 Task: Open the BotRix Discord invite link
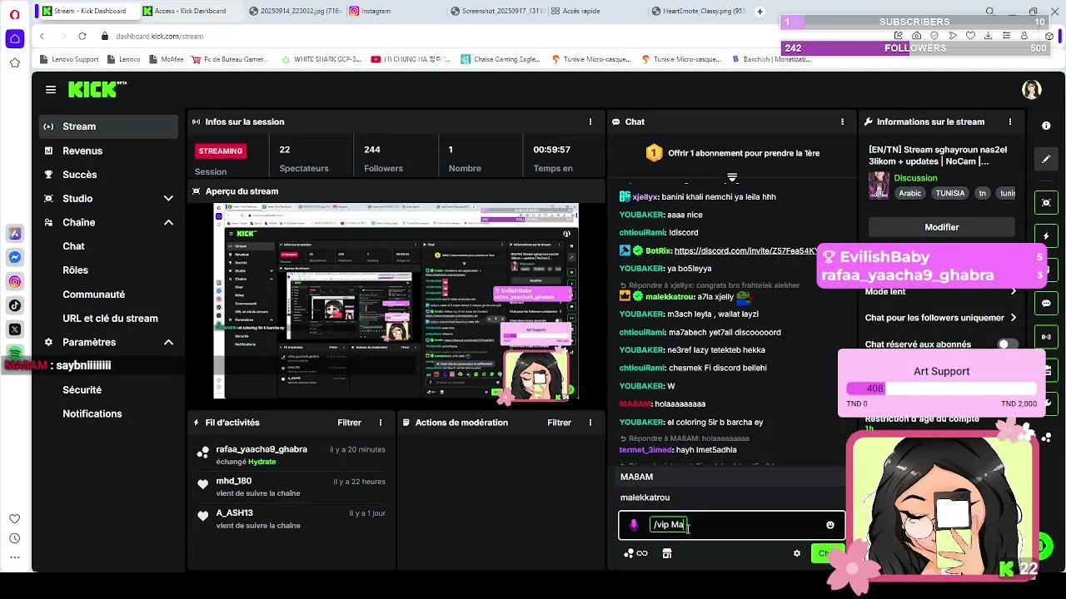coord(745,250)
